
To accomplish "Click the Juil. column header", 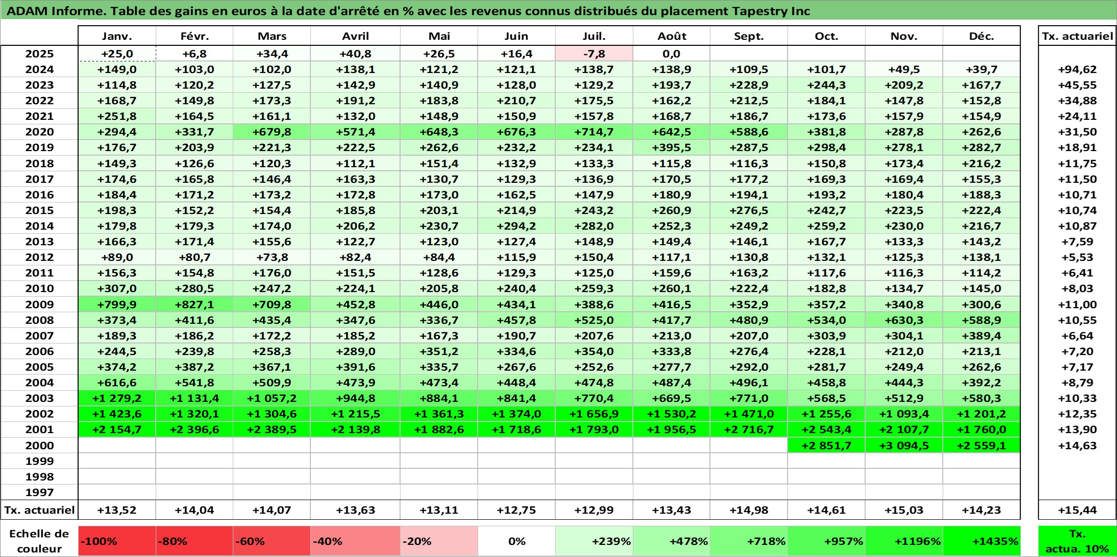I will click(594, 36).
